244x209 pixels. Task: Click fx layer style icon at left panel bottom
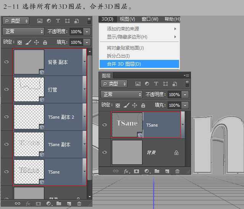tap(28, 203)
